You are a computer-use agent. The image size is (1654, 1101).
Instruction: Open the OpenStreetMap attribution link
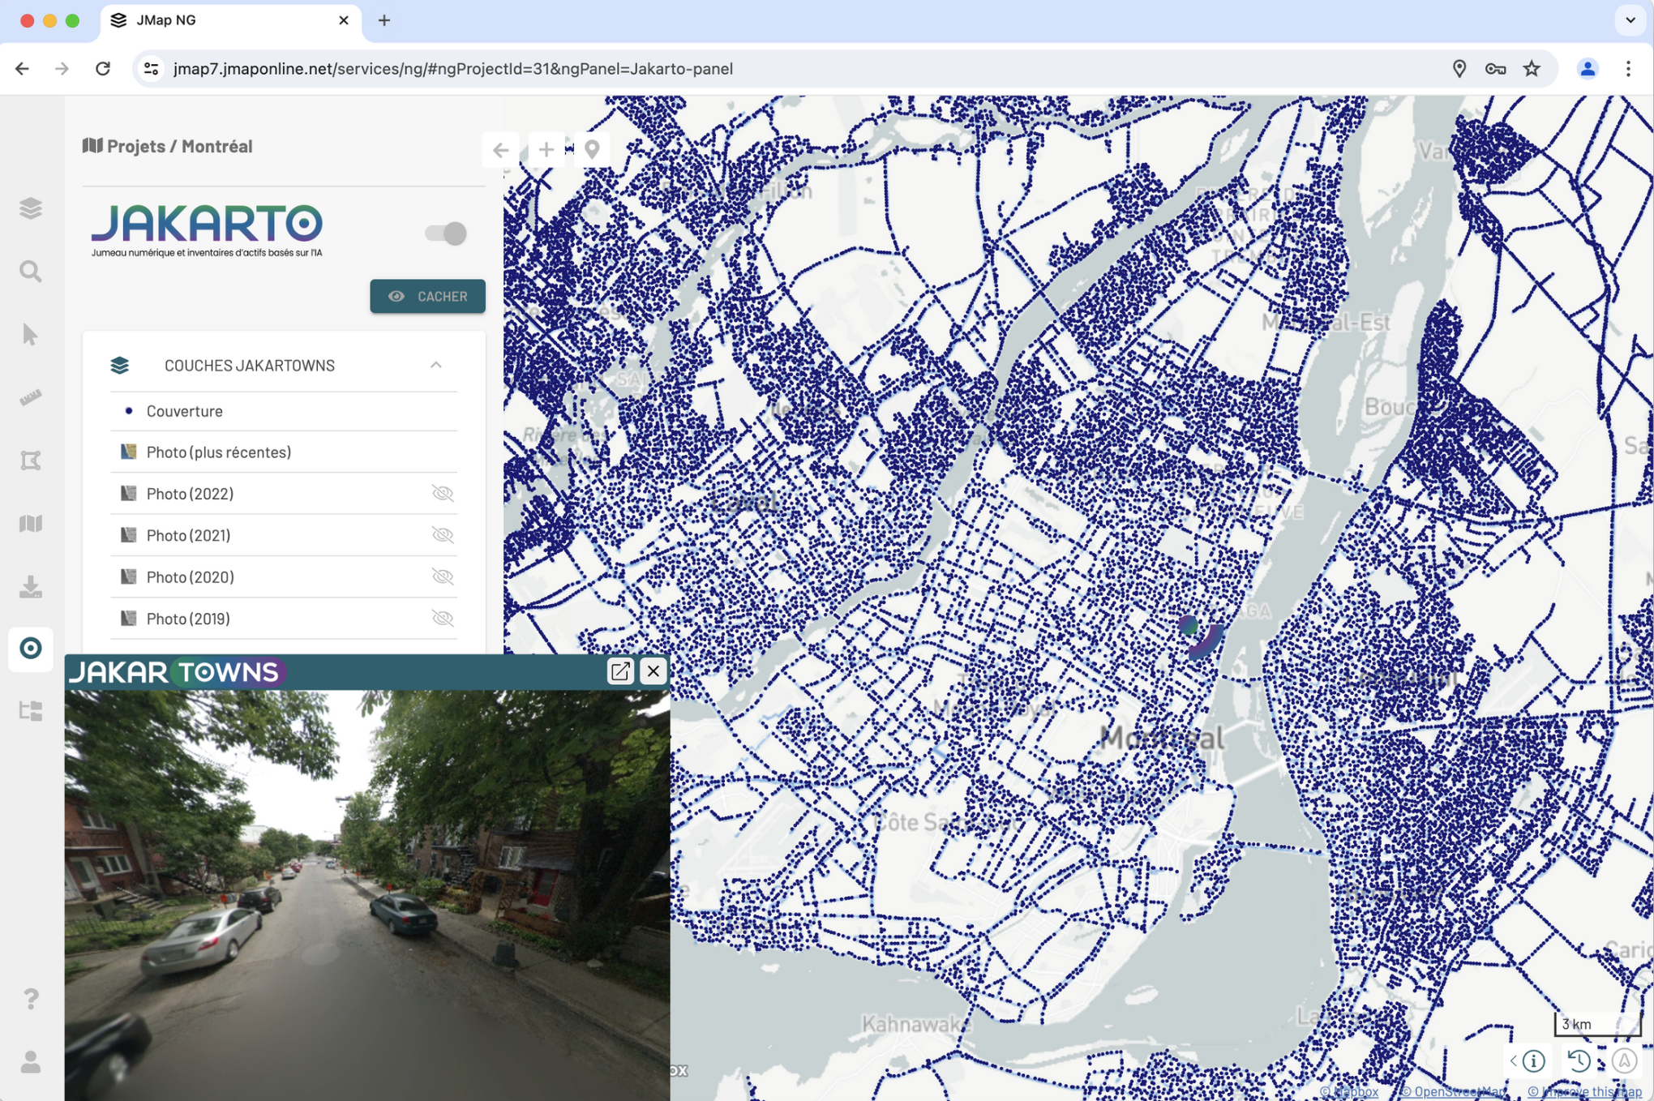point(1453,1092)
